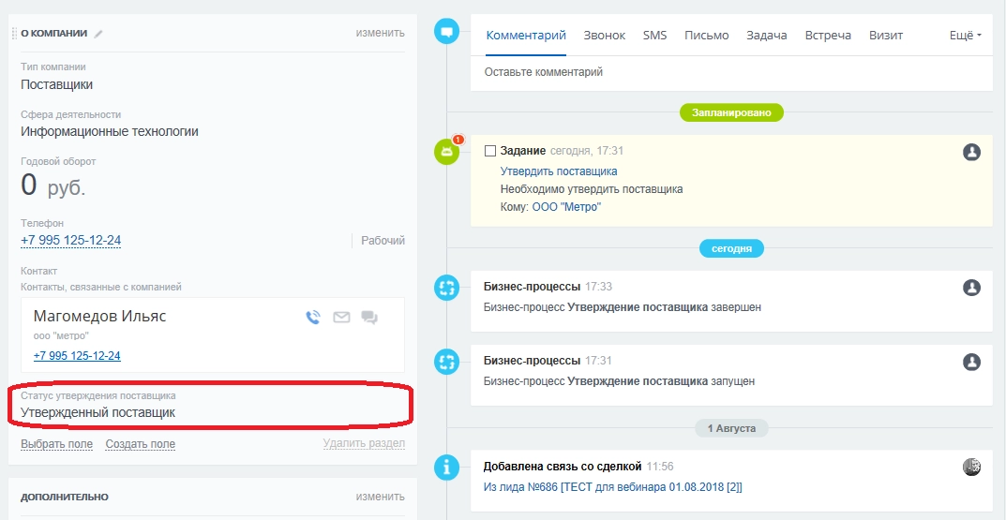Image resolution: width=1006 pixels, height=520 pixels.
Task: Send email to Магомедов Ильяс via envelope icon
Action: 341,317
